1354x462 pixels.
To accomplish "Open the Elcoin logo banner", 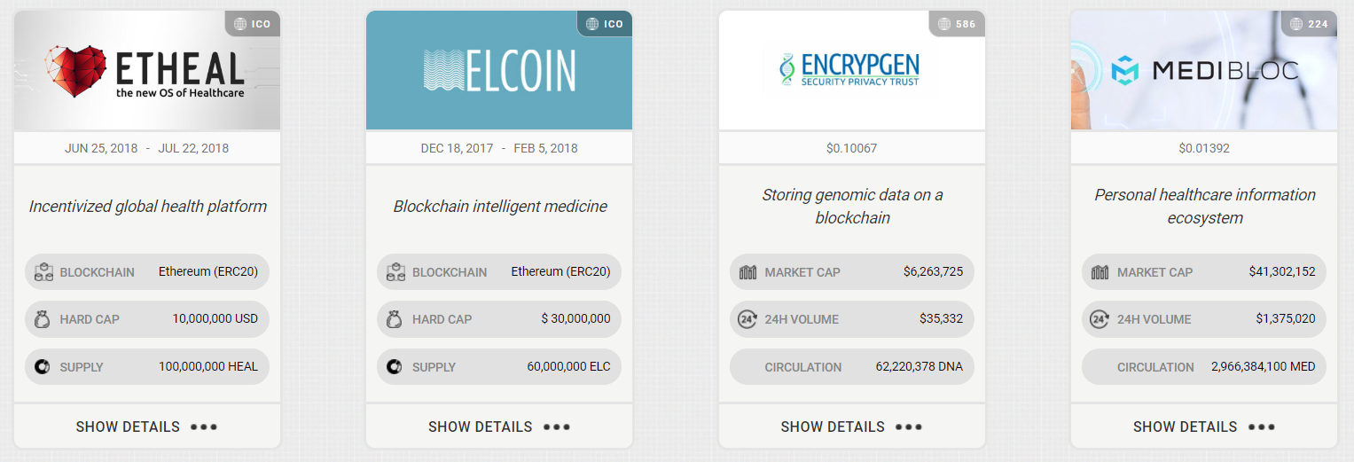I will tap(499, 70).
